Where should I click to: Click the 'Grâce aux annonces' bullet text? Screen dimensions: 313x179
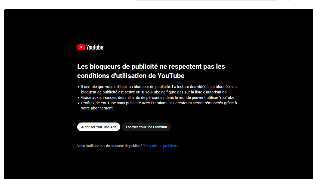point(158,98)
